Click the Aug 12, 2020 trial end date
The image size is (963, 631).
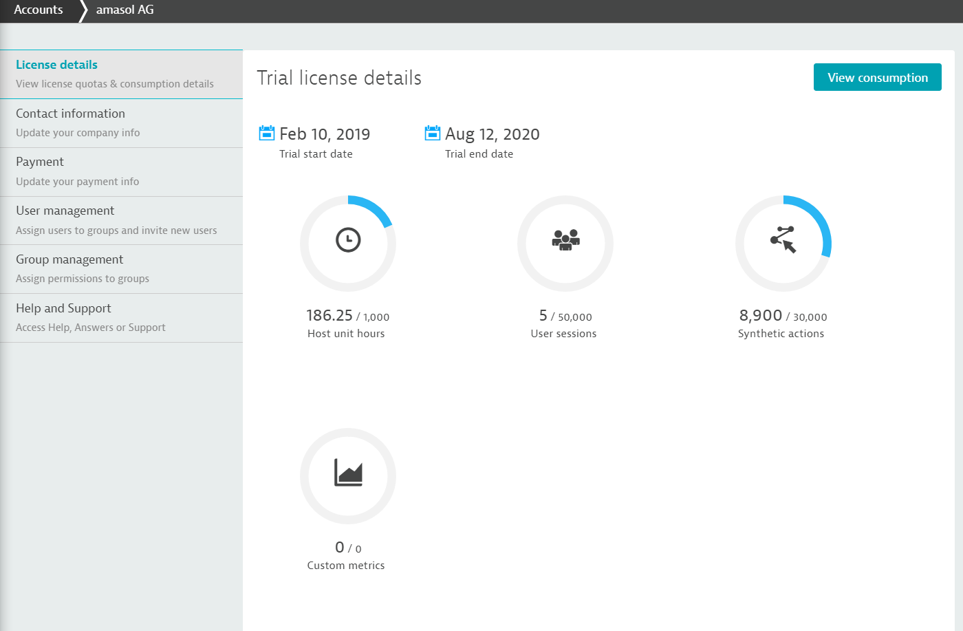tap(492, 134)
